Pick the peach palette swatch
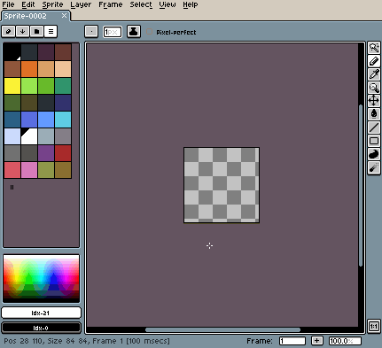 coord(63,69)
